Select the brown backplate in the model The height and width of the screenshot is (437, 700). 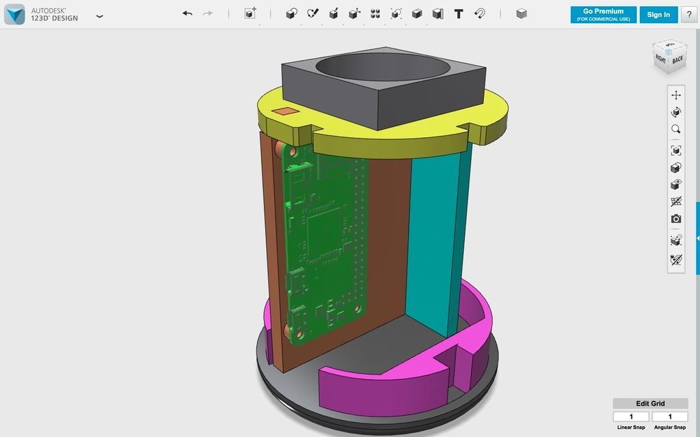386,241
